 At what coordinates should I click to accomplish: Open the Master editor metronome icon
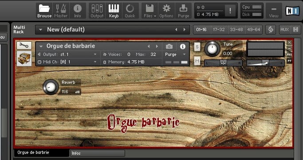pyautogui.click(x=61, y=11)
